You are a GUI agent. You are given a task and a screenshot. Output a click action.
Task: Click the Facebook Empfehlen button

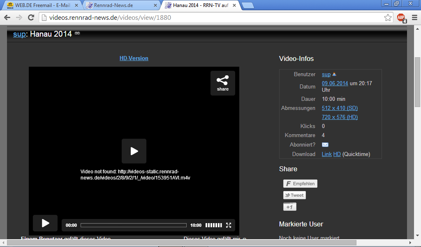(300, 184)
